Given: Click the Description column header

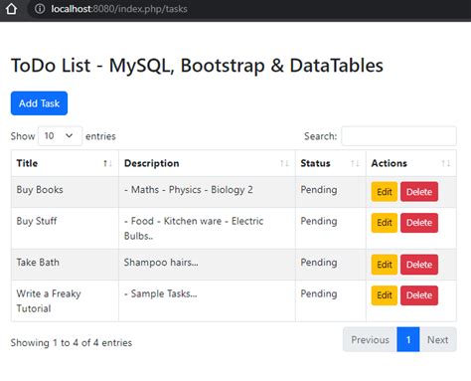Looking at the screenshot, I should [207, 163].
